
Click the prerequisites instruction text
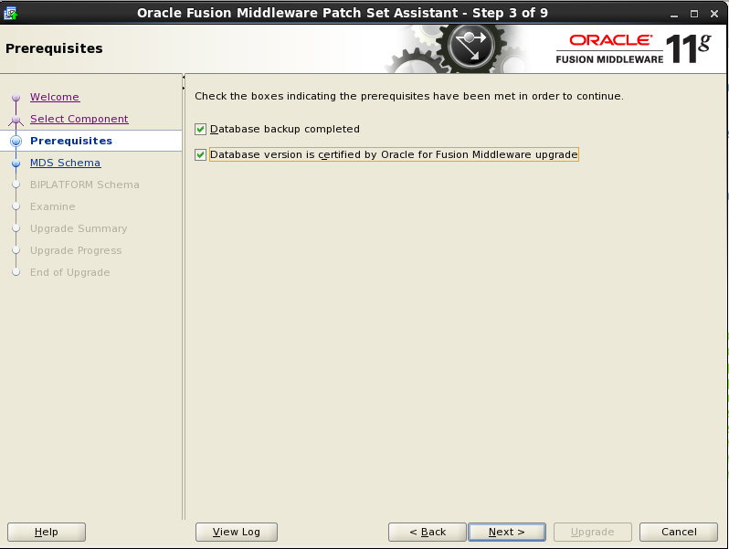409,96
